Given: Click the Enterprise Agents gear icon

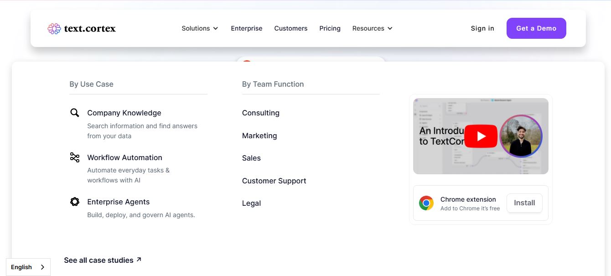Looking at the screenshot, I should click(x=75, y=202).
